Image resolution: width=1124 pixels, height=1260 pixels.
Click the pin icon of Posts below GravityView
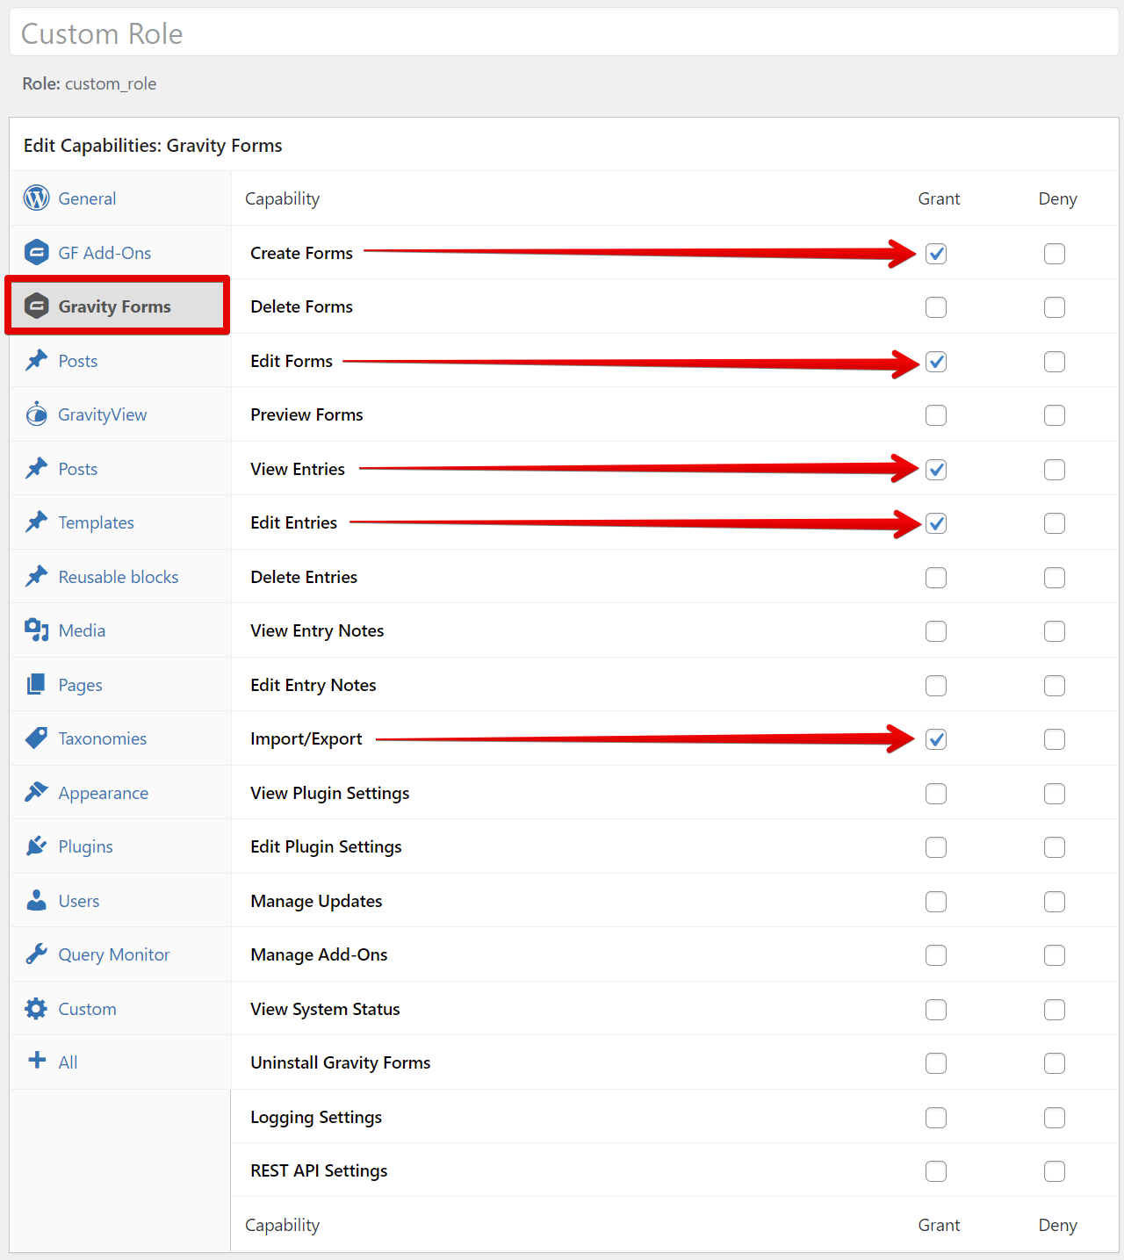click(x=36, y=469)
